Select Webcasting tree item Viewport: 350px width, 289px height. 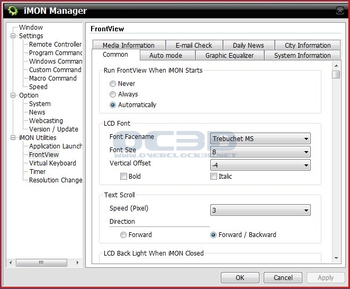coord(46,121)
